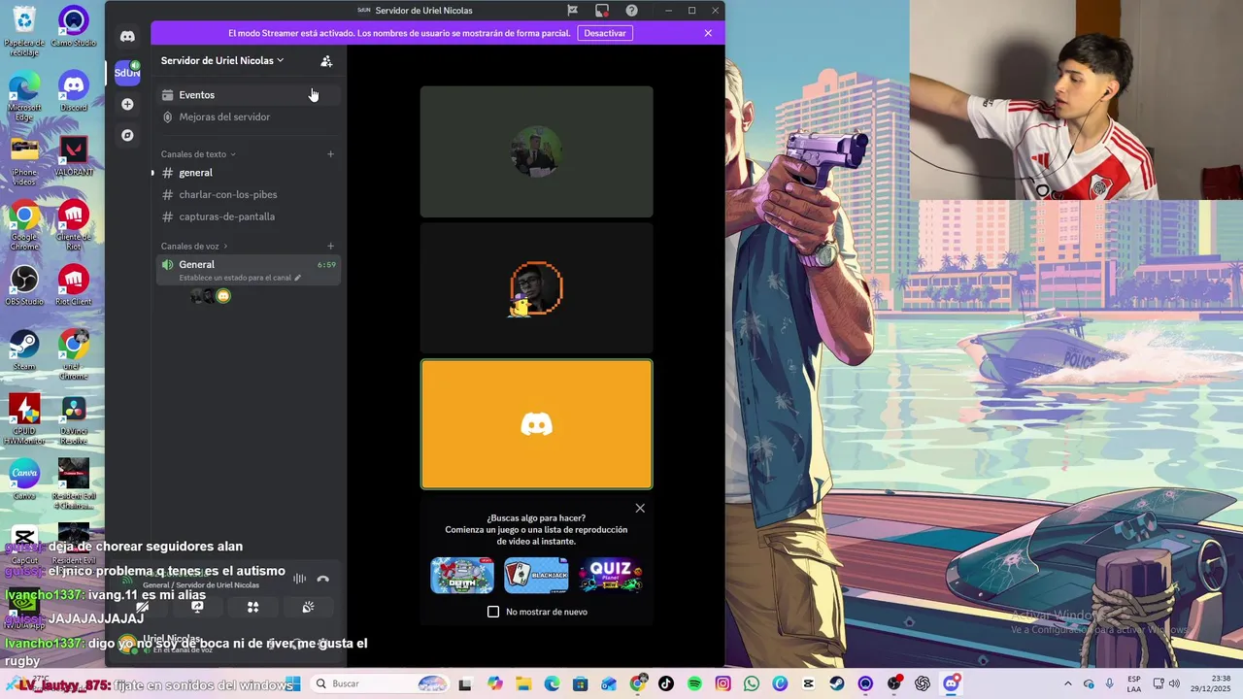The height and width of the screenshot is (699, 1243).
Task: Open the Riot Client desktop shortcut
Action: point(73,285)
